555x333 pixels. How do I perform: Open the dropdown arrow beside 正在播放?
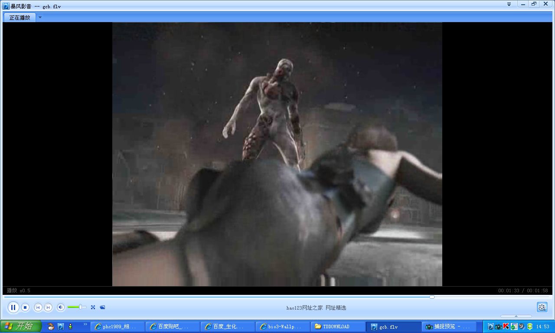coord(40,18)
